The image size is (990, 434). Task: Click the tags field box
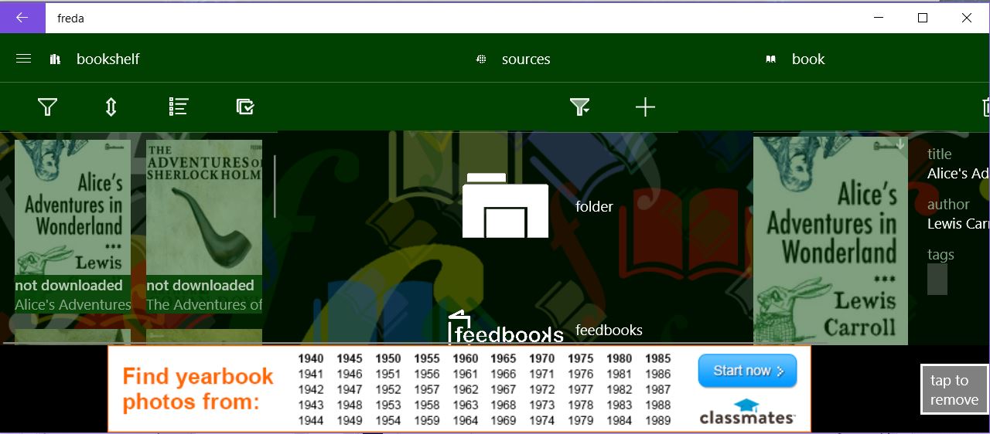(x=937, y=279)
